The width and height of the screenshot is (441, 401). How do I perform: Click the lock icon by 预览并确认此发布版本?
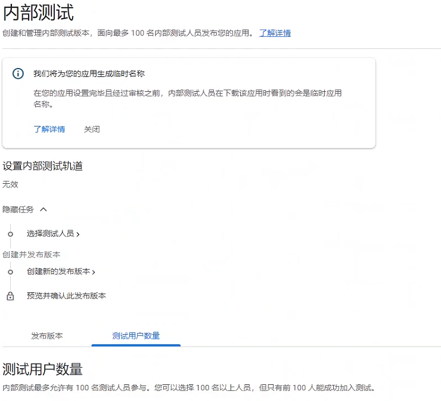pos(10,296)
